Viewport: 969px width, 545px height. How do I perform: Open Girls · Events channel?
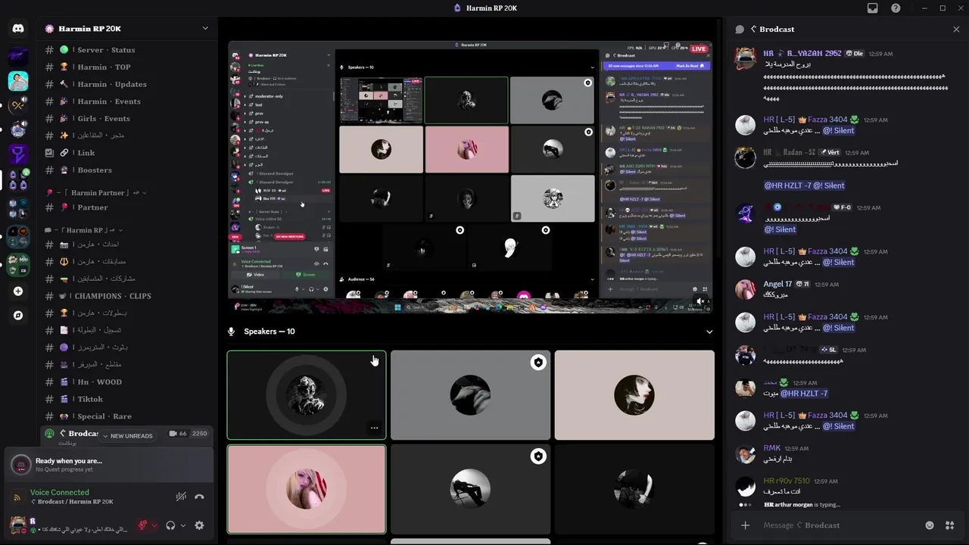(x=126, y=119)
